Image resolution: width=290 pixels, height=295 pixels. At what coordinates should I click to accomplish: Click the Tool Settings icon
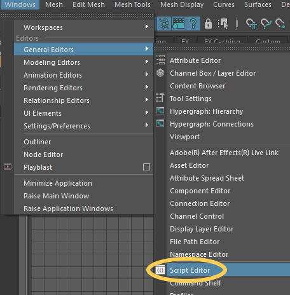coord(160,99)
